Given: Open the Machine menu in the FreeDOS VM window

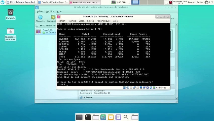Looking at the screenshot, I should click(x=72, y=21).
